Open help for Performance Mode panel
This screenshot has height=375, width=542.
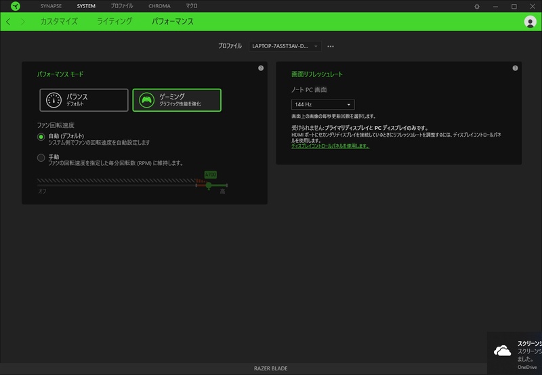coord(261,68)
